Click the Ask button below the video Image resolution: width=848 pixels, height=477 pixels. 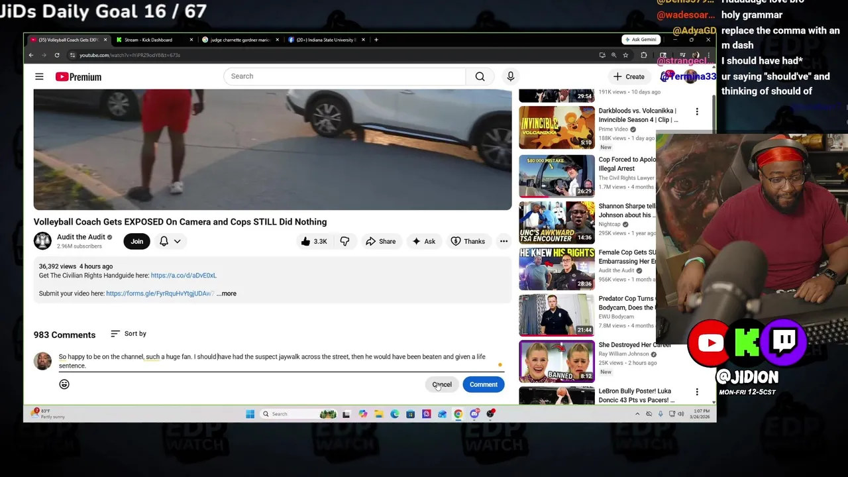423,241
